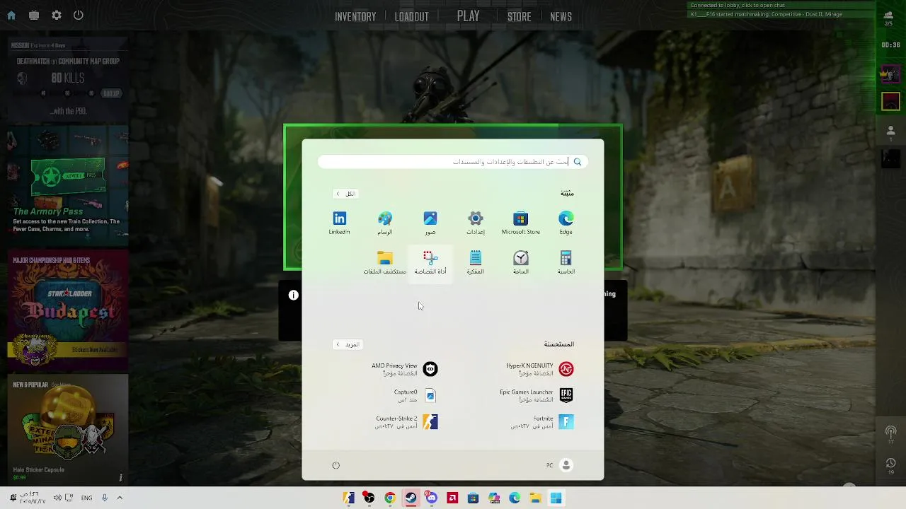
Task: Open CS2 broadcast icon on sidebar
Action: 890,433
